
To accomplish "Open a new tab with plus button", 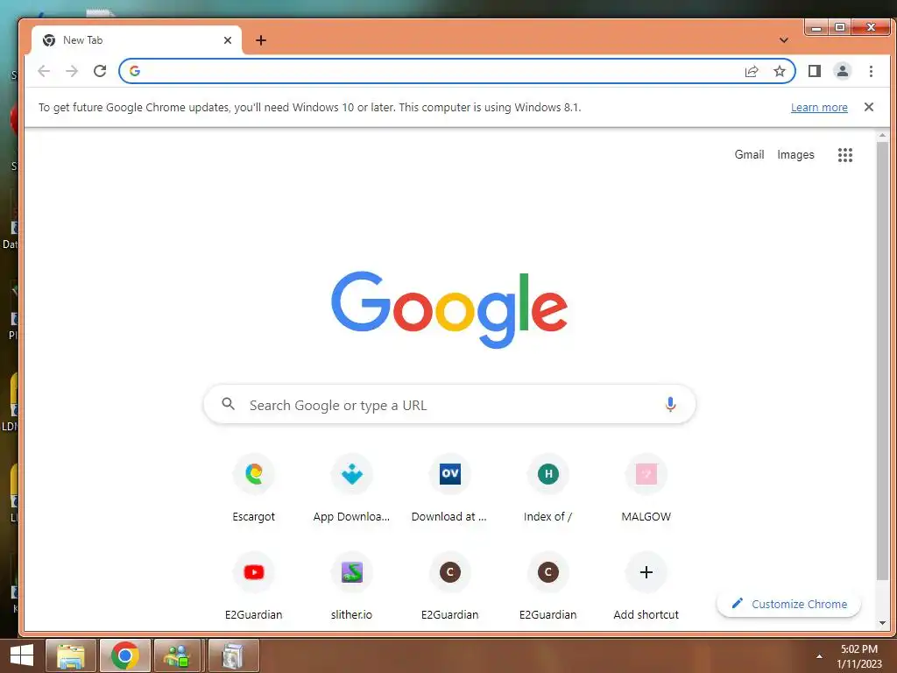I will click(x=261, y=40).
